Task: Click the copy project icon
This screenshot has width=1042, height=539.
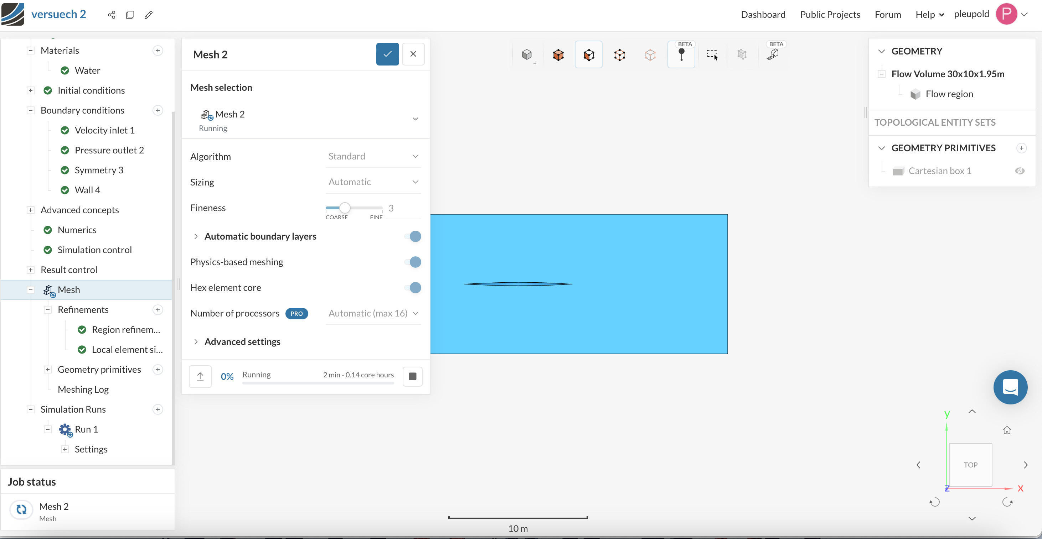Action: (x=130, y=15)
